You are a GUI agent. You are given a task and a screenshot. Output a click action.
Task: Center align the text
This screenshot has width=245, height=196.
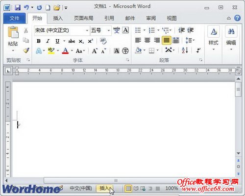147,40
